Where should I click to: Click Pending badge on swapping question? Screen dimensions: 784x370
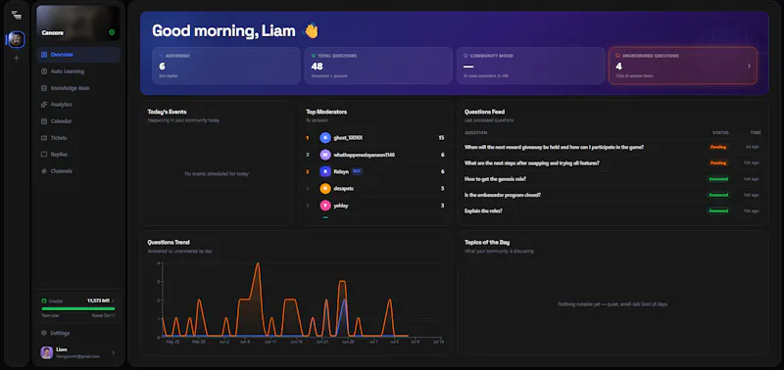718,163
